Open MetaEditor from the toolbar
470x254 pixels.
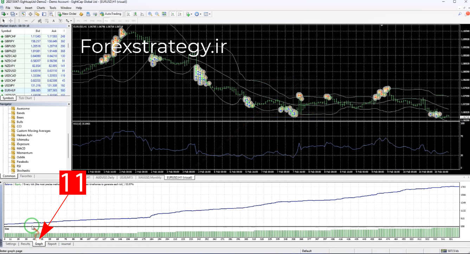click(x=81, y=14)
